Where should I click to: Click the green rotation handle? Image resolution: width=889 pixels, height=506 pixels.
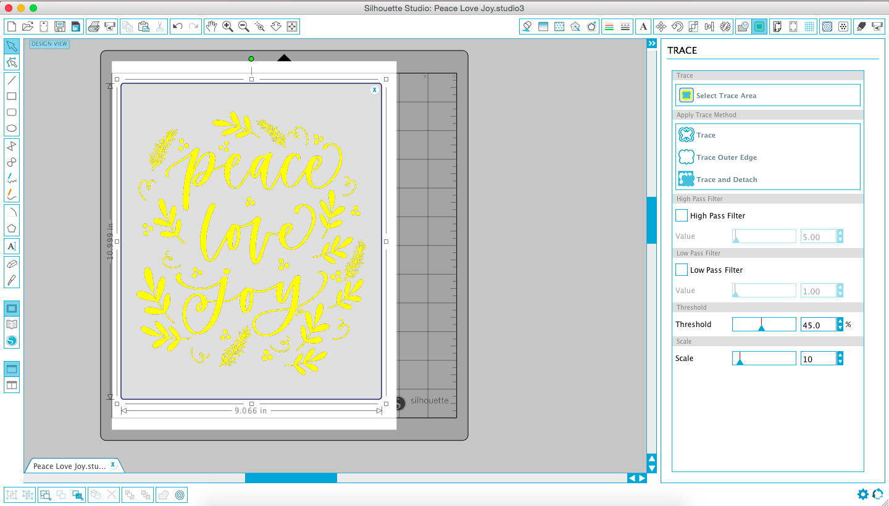point(251,59)
